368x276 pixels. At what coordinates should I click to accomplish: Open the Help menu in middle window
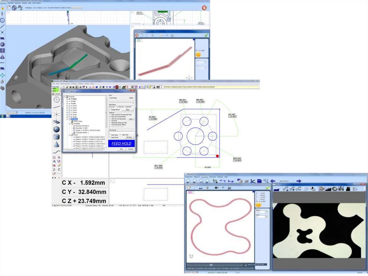point(92,84)
